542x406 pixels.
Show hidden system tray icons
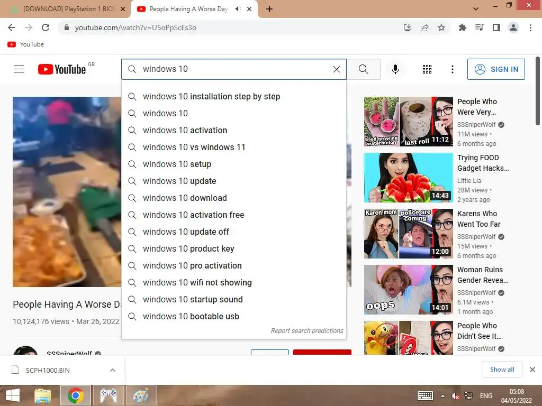coord(442,396)
